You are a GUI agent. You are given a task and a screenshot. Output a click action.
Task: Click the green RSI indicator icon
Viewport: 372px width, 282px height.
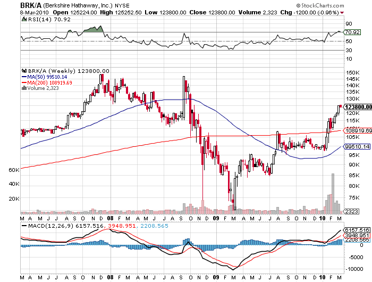[x=24, y=19]
